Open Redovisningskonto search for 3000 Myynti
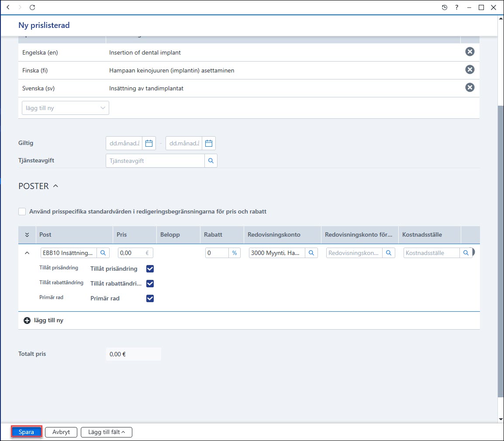 (311, 253)
